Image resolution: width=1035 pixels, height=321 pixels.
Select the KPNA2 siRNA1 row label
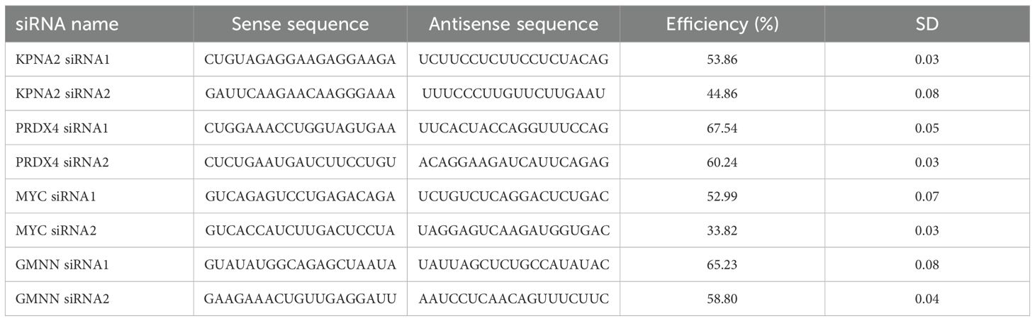(62, 60)
